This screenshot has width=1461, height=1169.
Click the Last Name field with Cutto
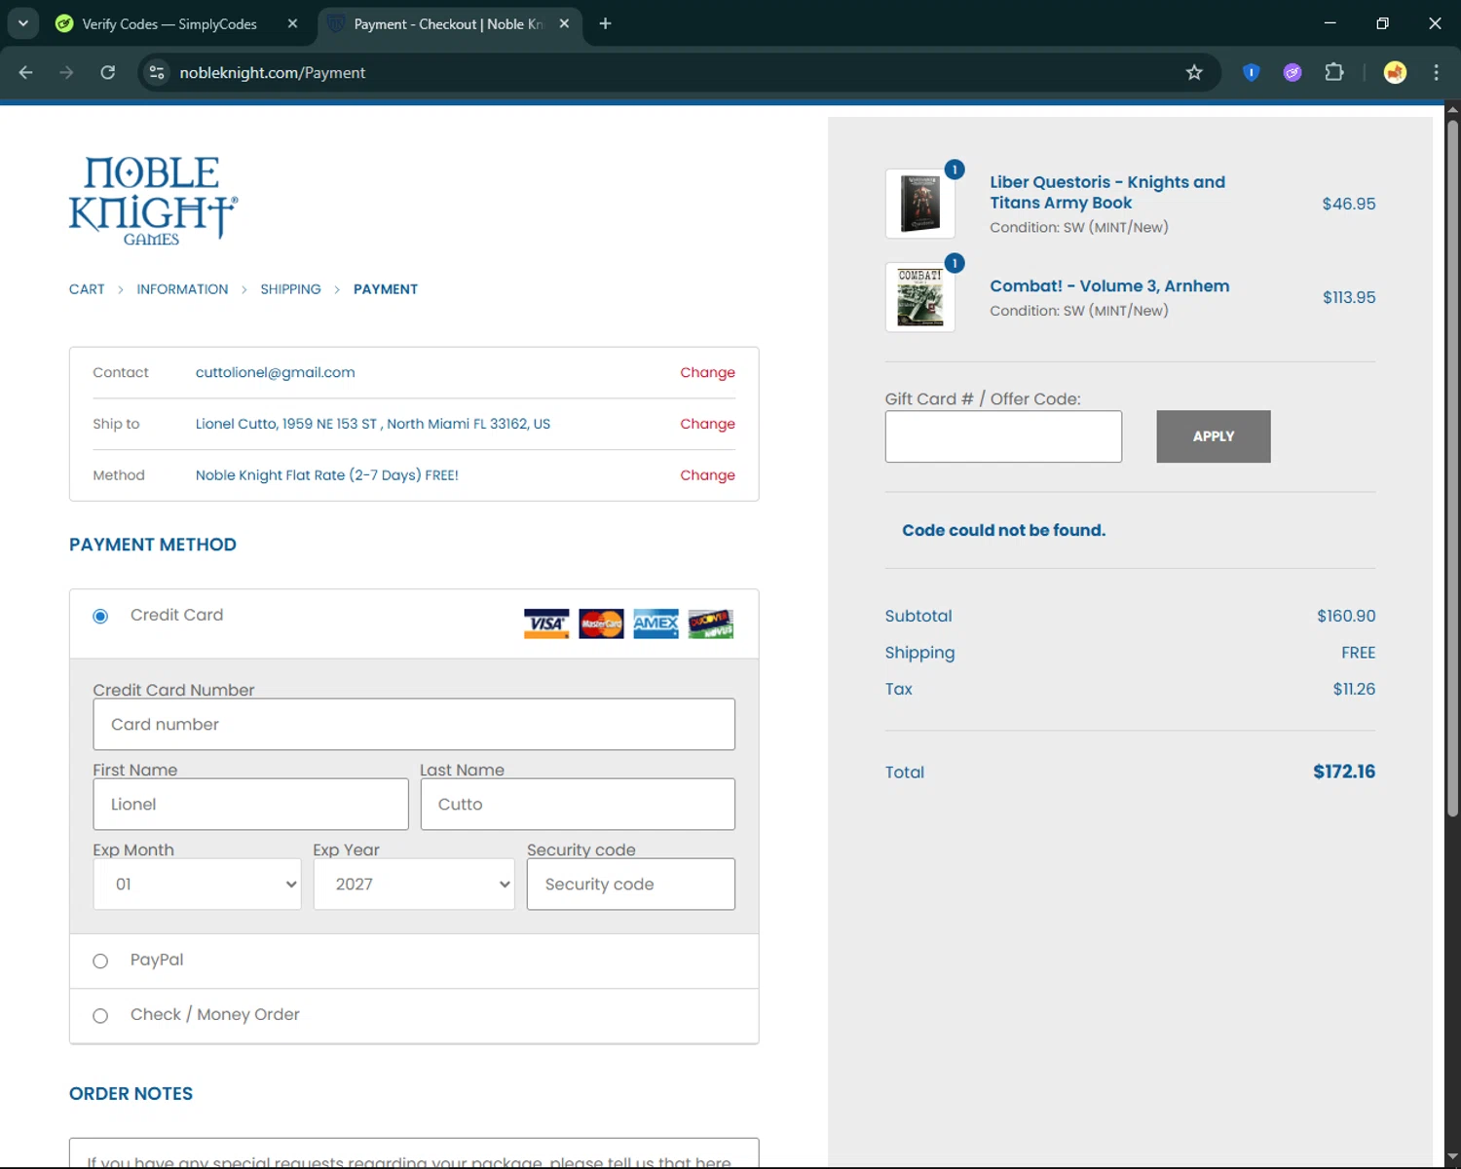[x=578, y=804]
